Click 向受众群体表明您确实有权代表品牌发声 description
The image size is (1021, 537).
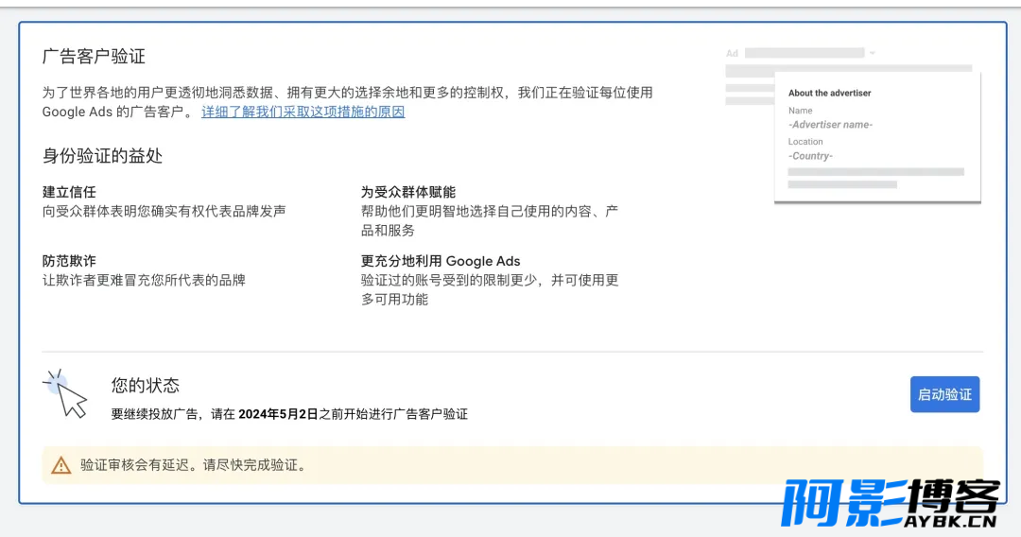[164, 211]
